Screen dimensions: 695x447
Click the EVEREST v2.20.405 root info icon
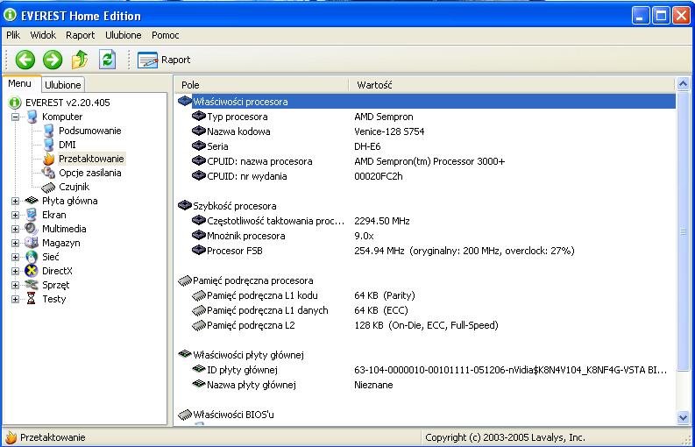15,103
